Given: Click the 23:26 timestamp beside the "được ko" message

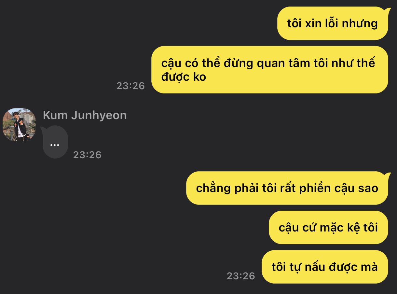Looking at the screenshot, I should pos(130,86).
